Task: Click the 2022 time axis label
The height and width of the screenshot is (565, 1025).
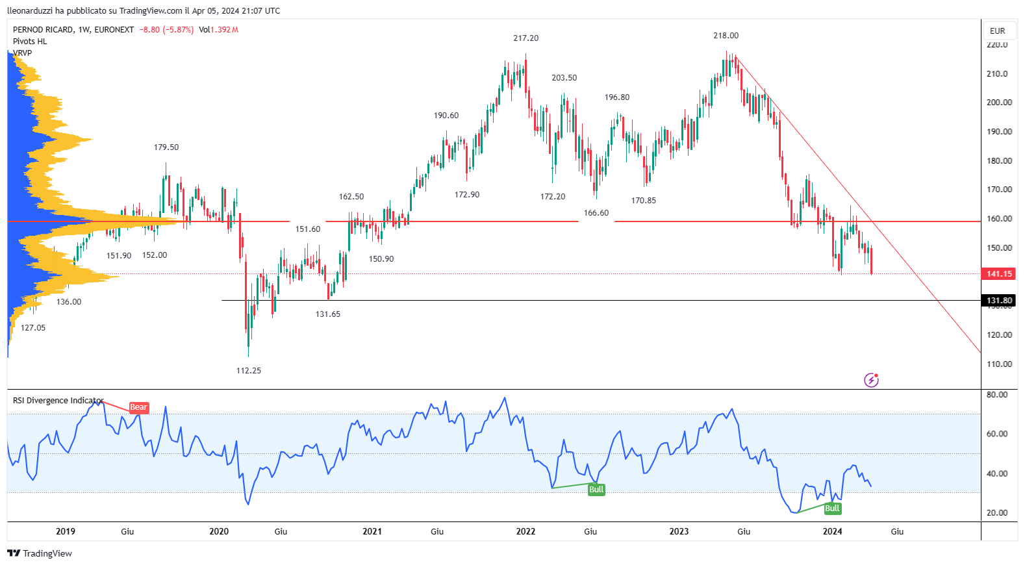Action: pos(525,532)
